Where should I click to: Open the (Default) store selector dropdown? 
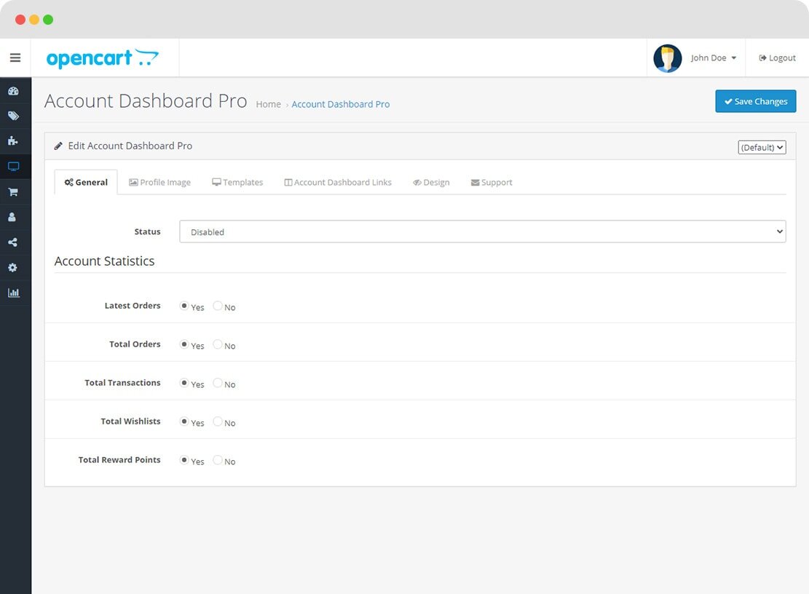pyautogui.click(x=762, y=147)
